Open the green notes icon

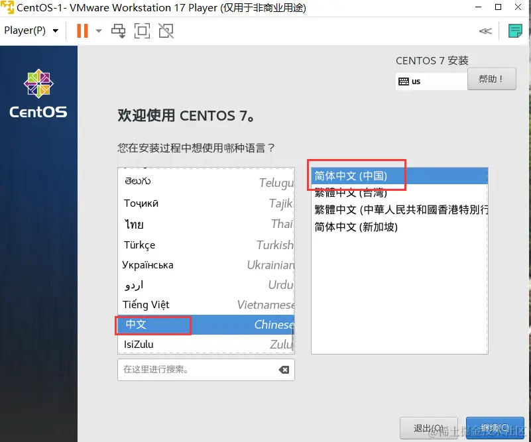(x=515, y=30)
